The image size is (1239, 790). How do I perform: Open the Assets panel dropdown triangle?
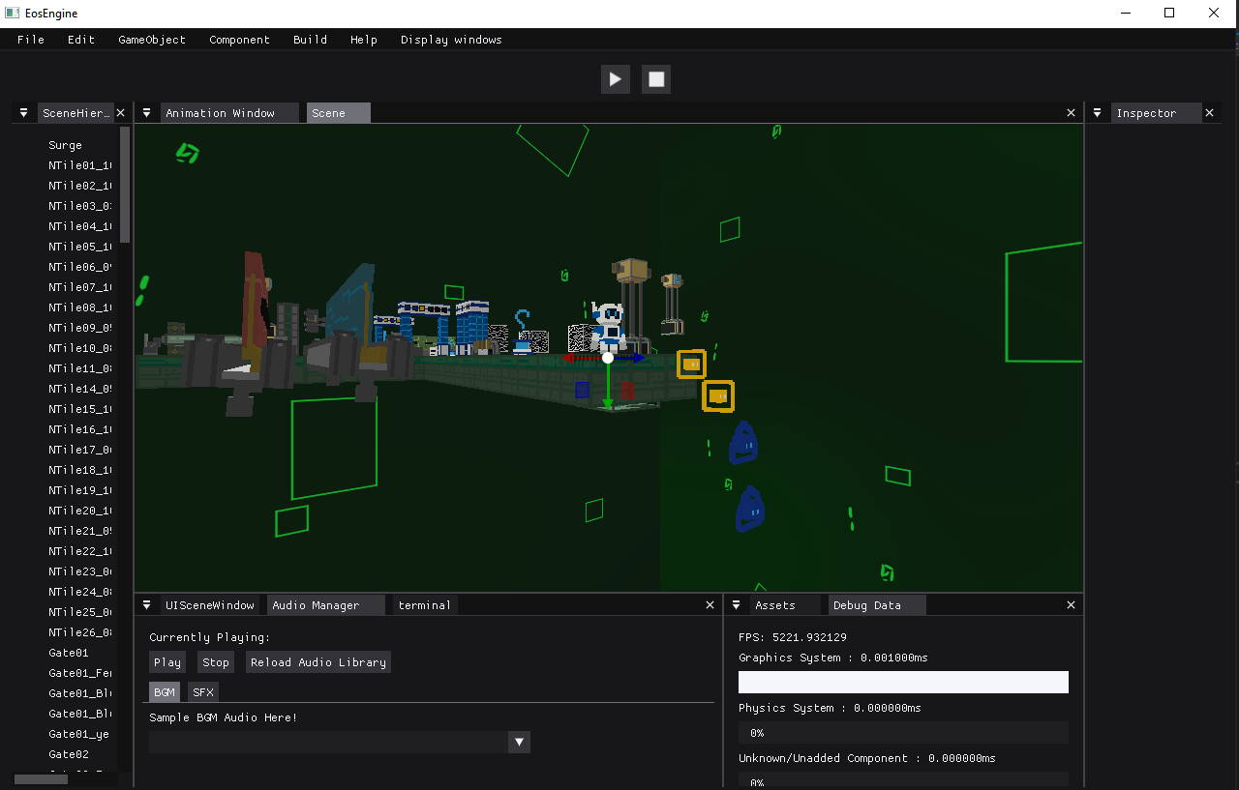pyautogui.click(x=736, y=605)
